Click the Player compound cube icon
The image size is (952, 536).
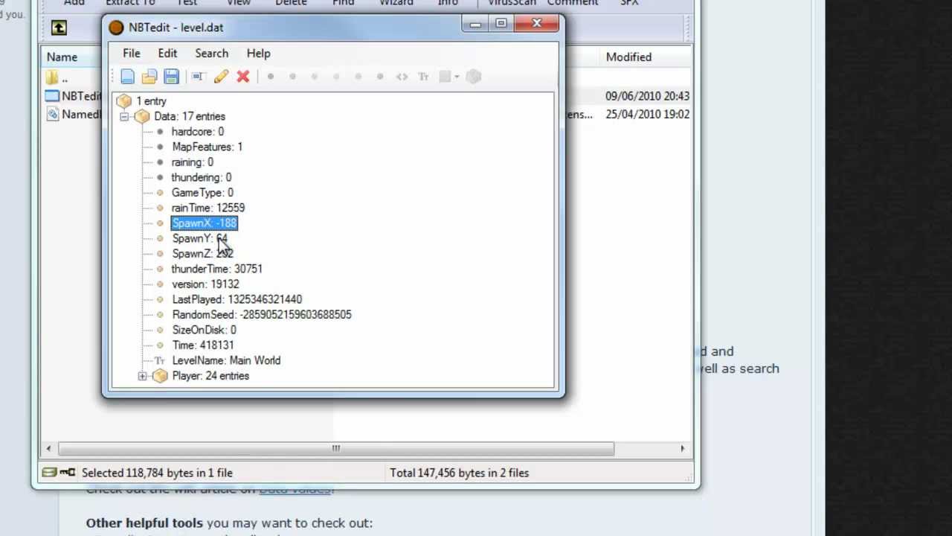point(160,376)
